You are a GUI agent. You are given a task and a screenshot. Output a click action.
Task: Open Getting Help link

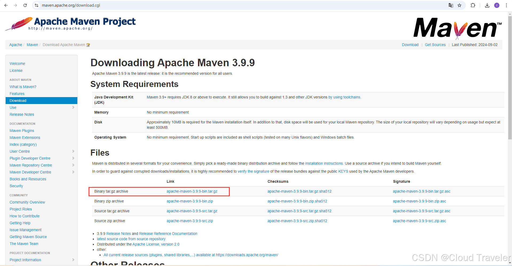click(x=20, y=223)
